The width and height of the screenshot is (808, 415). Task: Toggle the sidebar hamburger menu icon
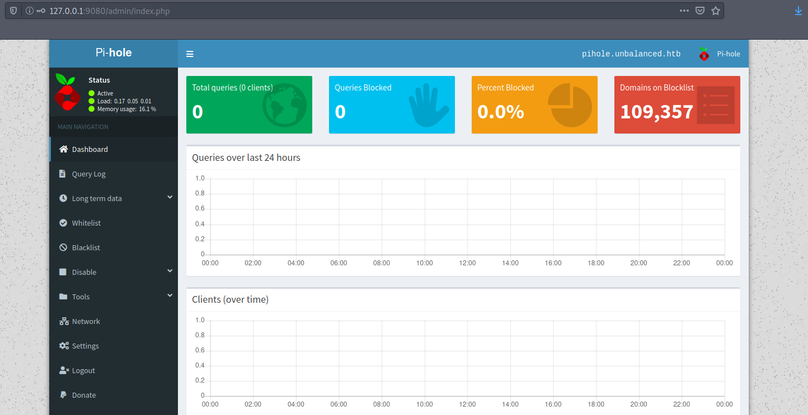click(190, 54)
